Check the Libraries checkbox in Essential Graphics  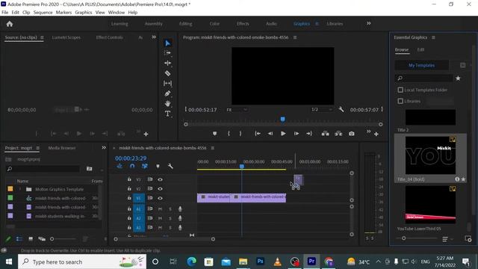click(400, 101)
